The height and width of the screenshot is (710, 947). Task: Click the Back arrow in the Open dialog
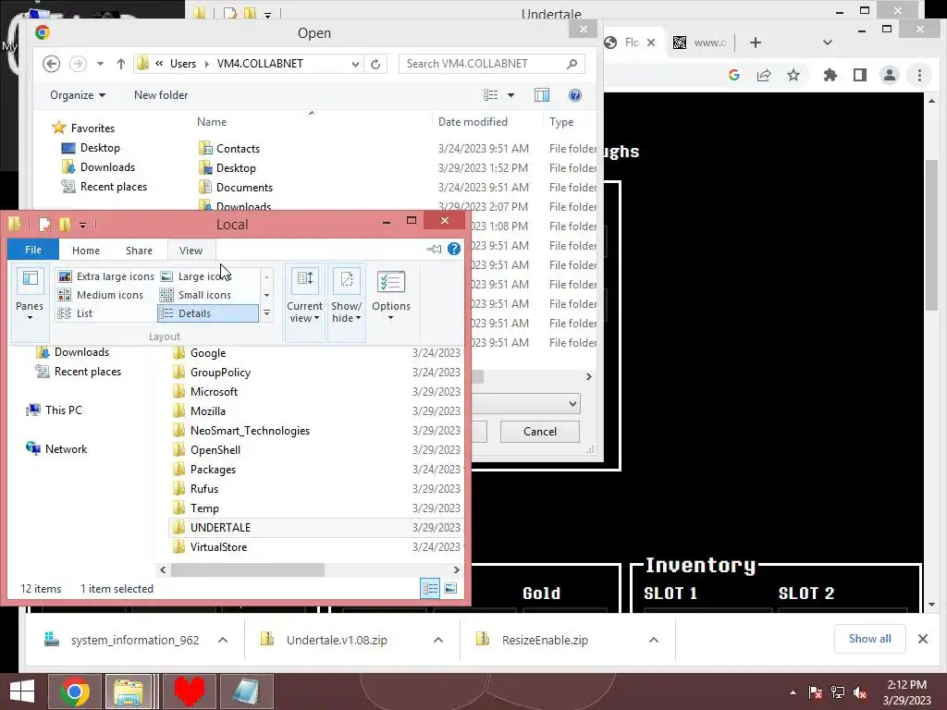click(52, 64)
